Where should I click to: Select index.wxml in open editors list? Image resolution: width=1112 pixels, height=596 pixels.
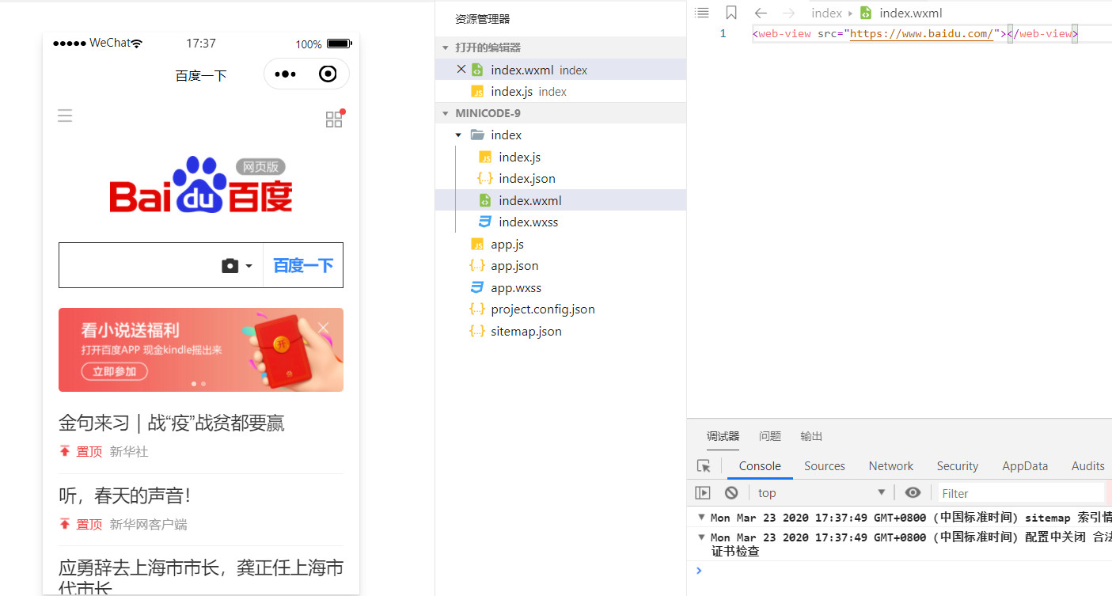point(560,70)
